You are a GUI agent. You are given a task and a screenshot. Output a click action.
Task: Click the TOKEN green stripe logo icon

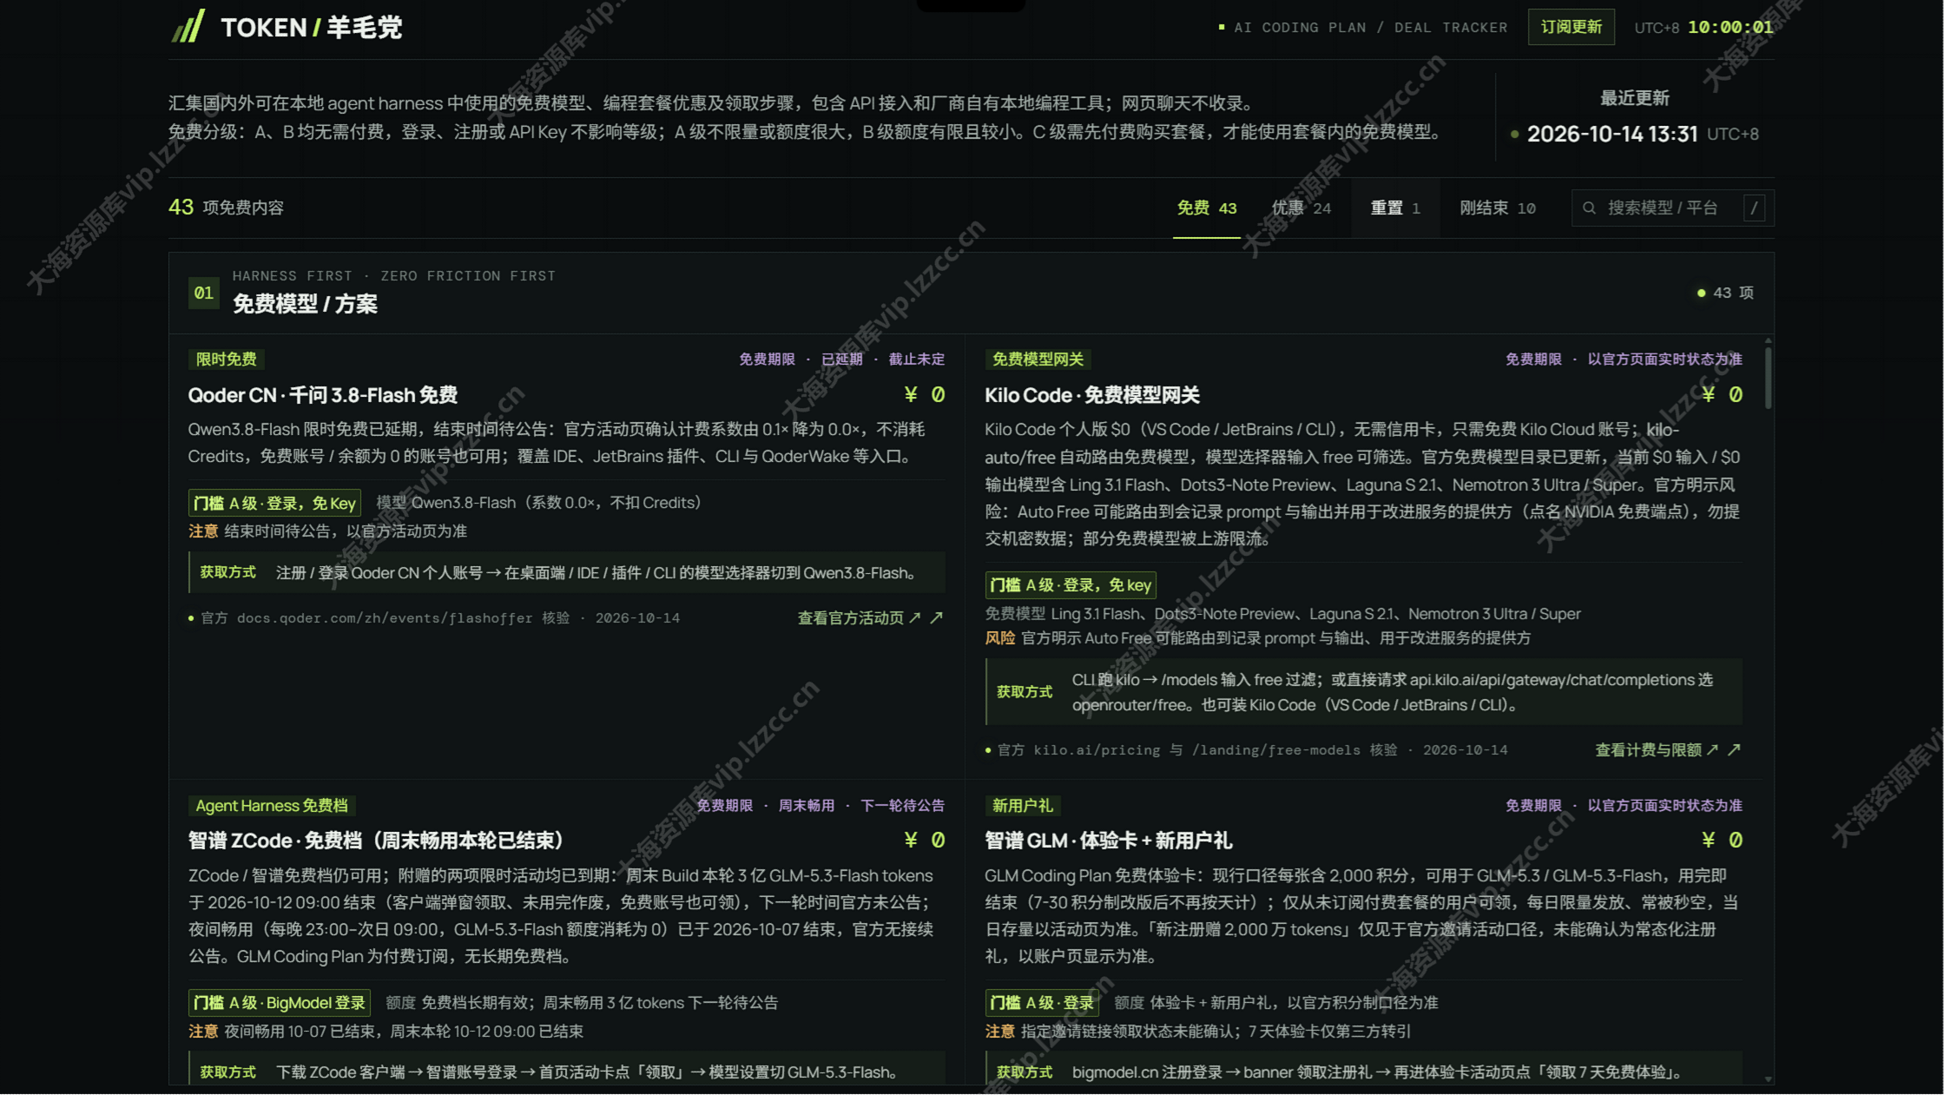pos(188,26)
